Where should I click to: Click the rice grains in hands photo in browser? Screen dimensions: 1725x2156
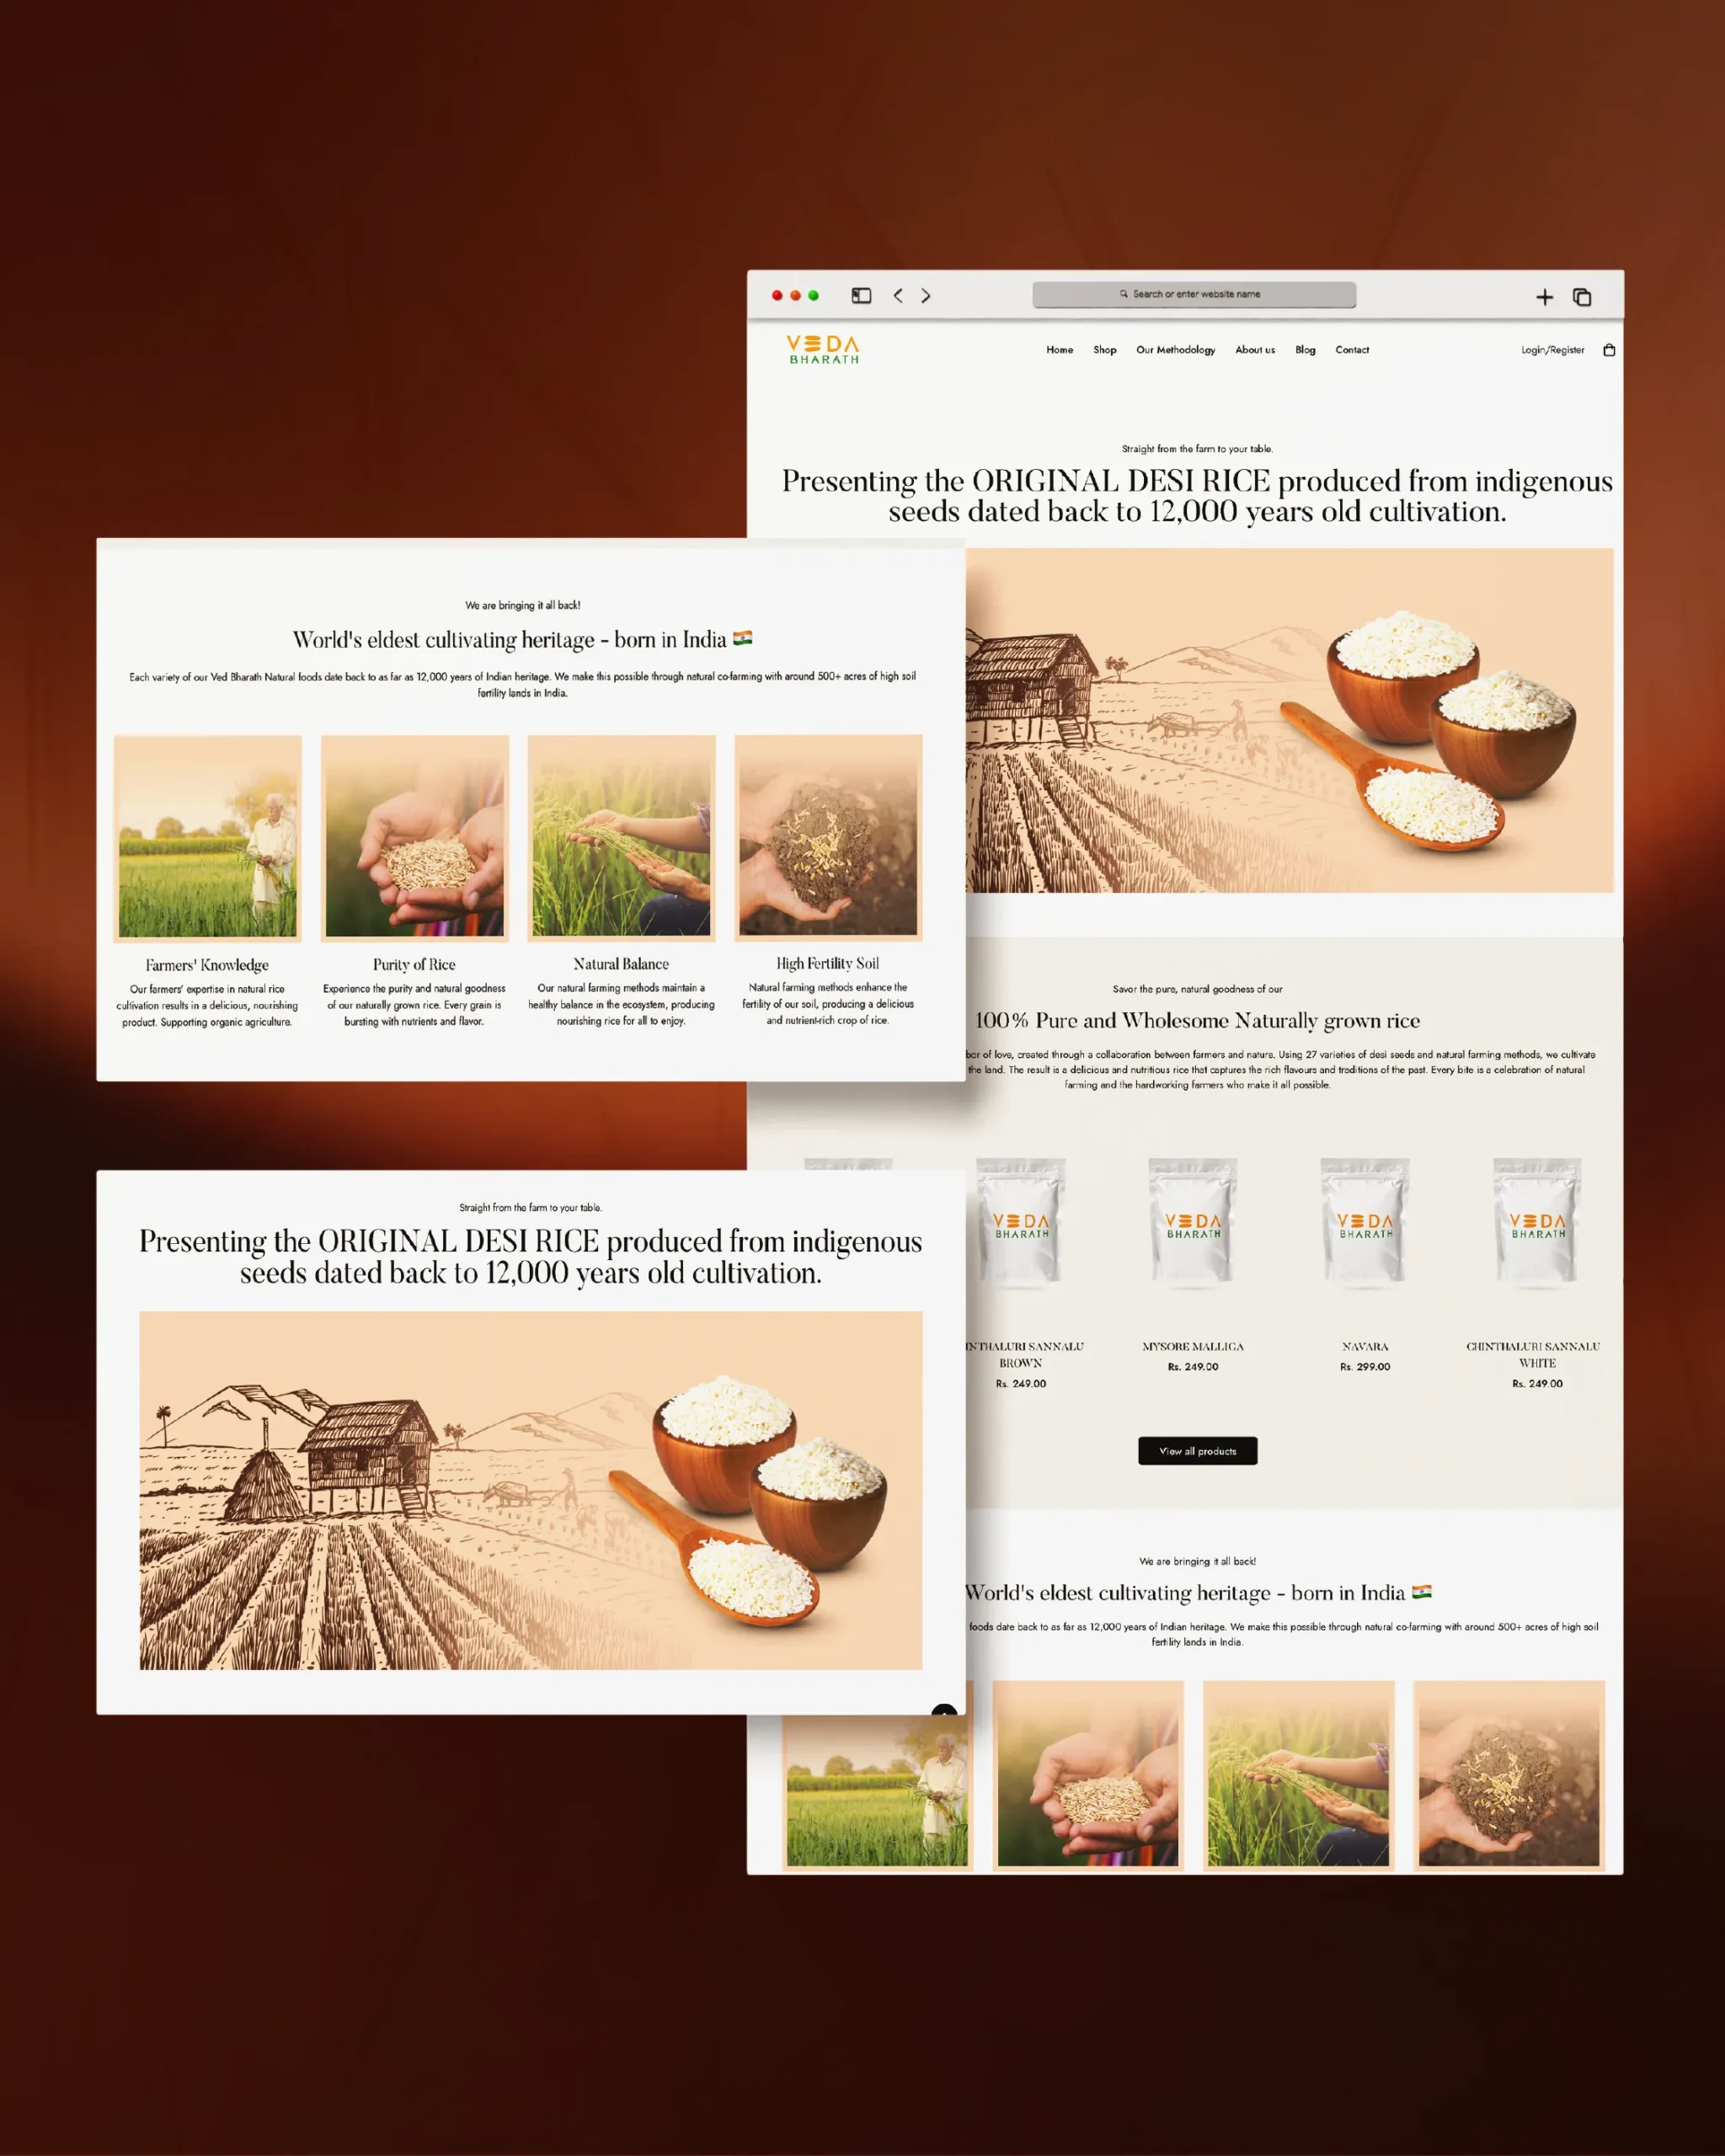(1088, 1775)
